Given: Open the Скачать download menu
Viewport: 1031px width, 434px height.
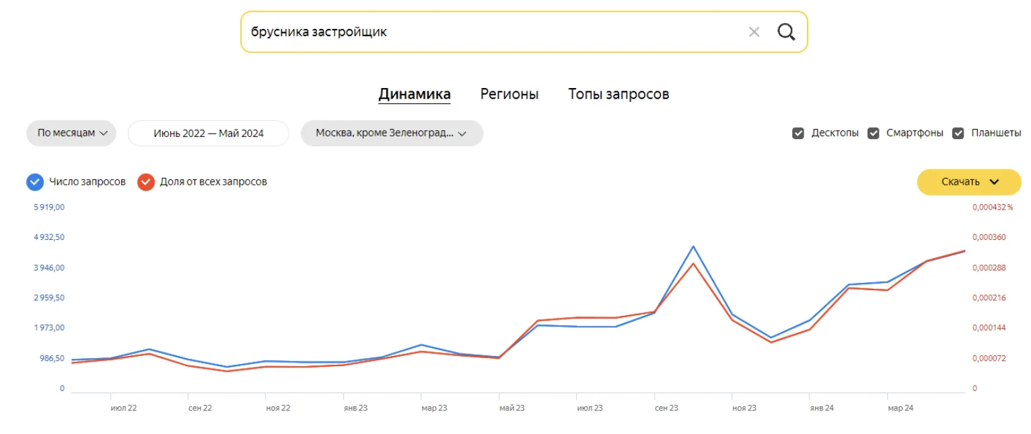Looking at the screenshot, I should pos(969,182).
